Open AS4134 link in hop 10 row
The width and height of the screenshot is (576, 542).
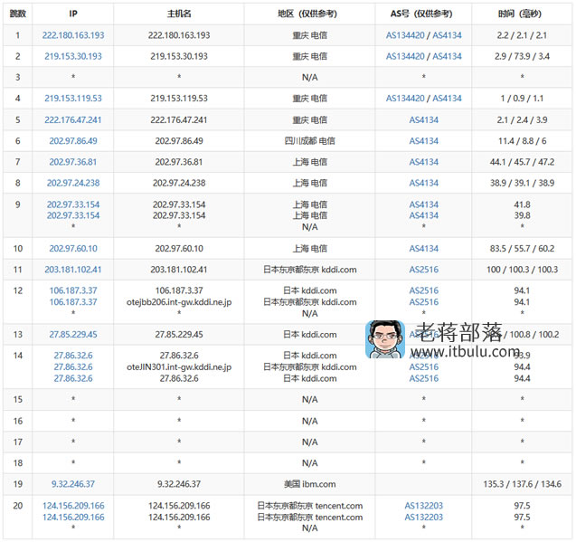pos(424,249)
